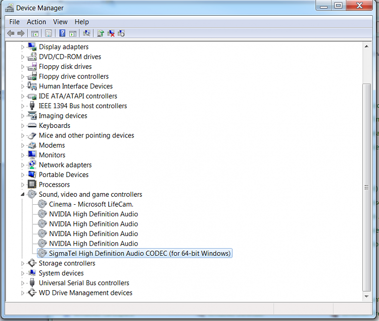
Task: Click the Show/Hide Console Tree icon
Action: click(34, 33)
